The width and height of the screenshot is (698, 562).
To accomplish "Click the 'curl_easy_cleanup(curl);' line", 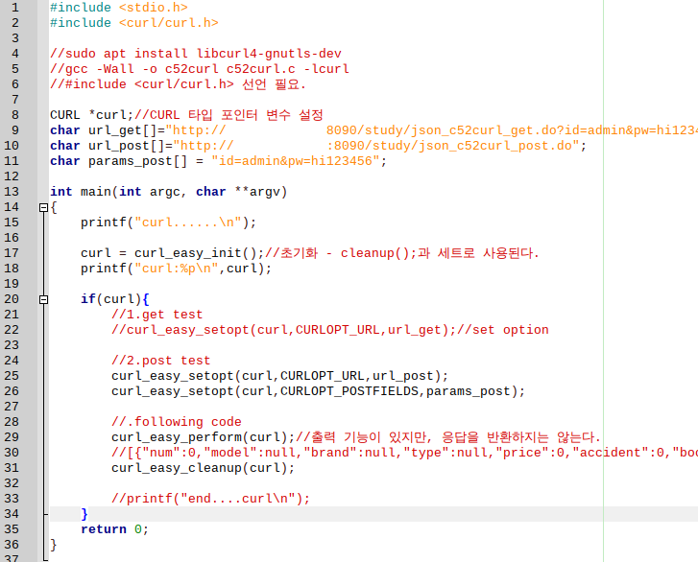I will [203, 468].
